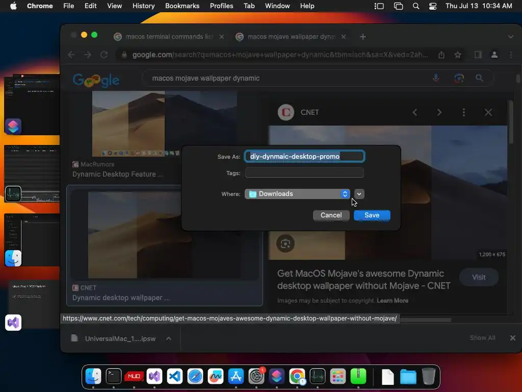Open the MacRumors Dynamic Desktop thumbnail
522x392 pixels.
(x=165, y=124)
